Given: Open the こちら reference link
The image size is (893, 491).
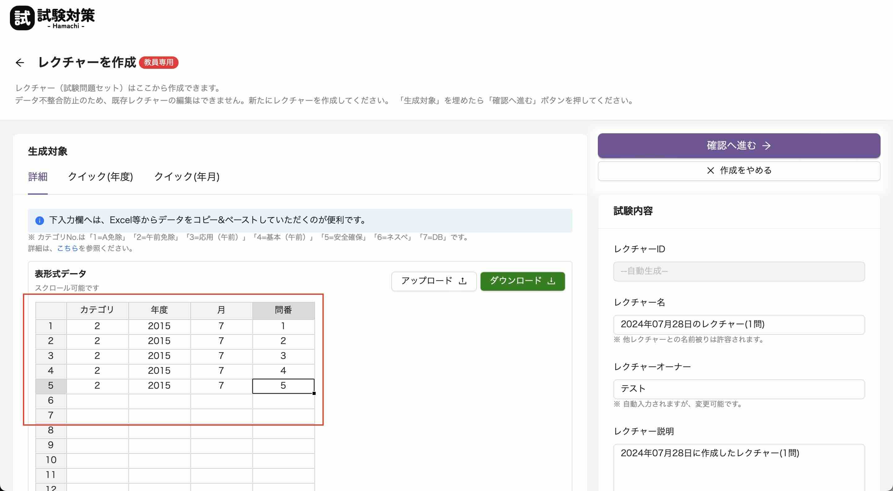Looking at the screenshot, I should click(x=67, y=248).
